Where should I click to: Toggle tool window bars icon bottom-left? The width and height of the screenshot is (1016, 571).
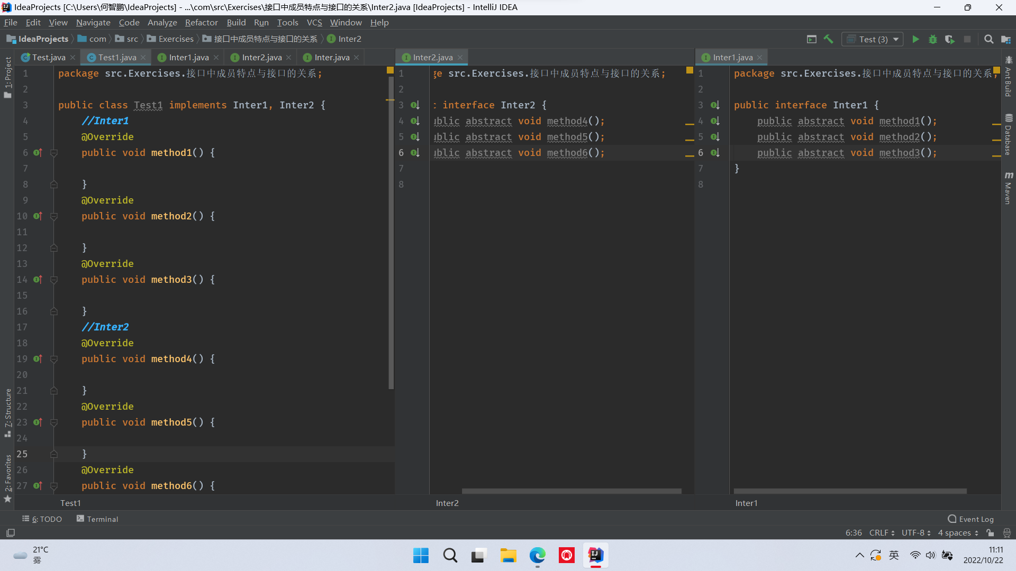(11, 533)
